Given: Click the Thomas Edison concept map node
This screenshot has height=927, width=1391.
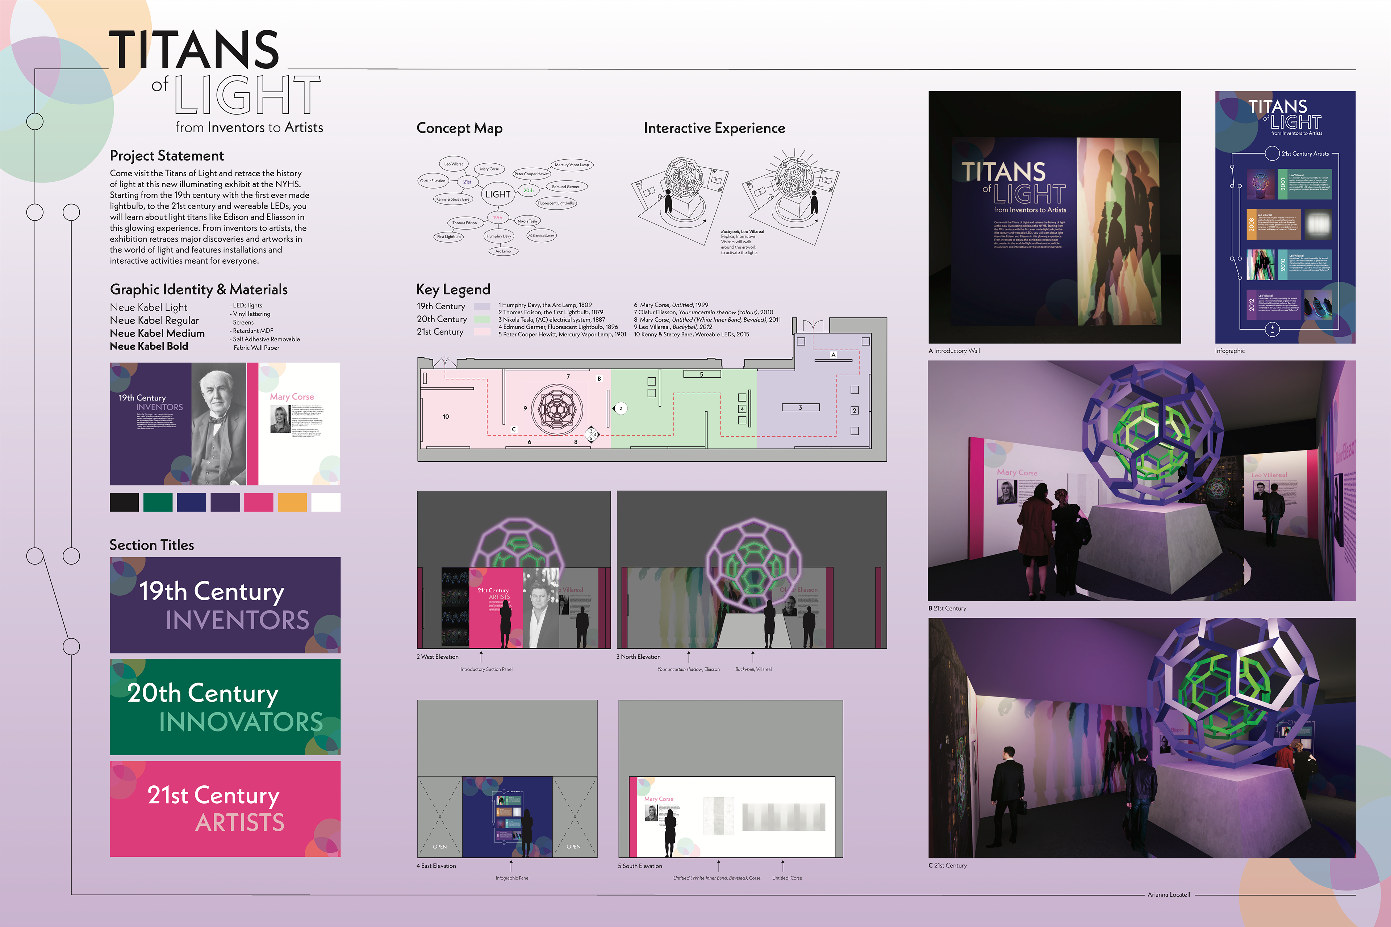Looking at the screenshot, I should click(x=464, y=223).
